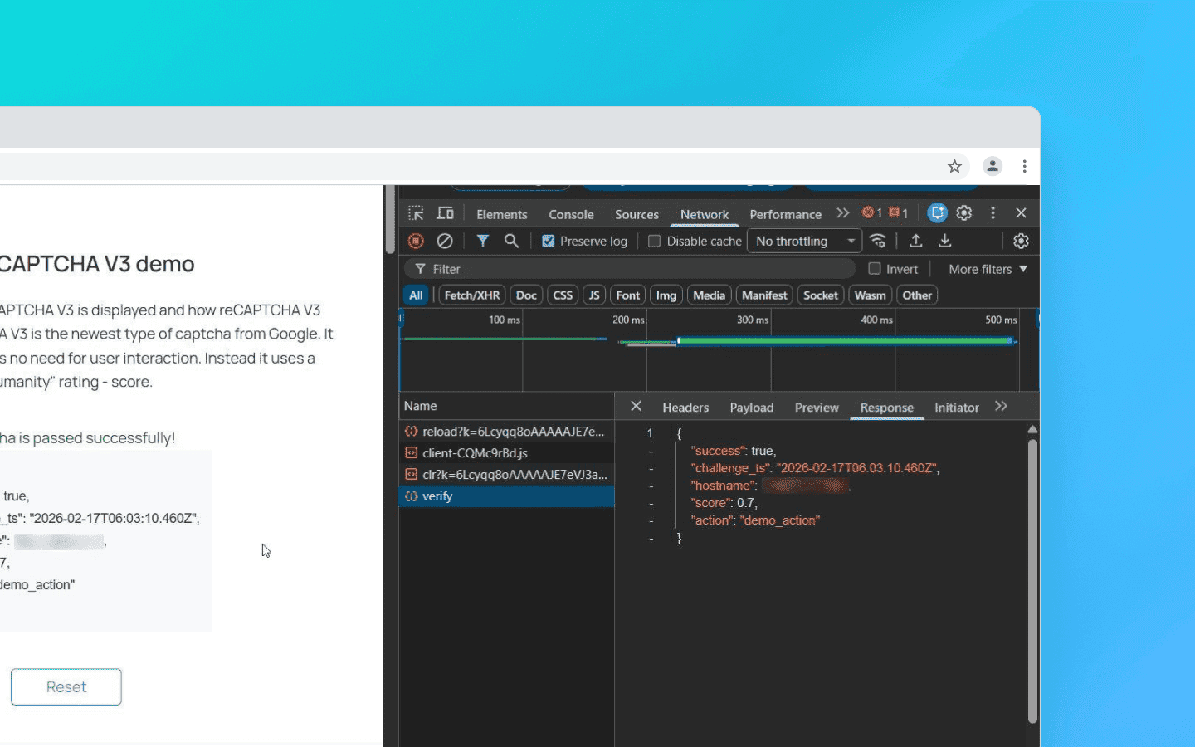The height and width of the screenshot is (747, 1195).
Task: Filter by Socket requests
Action: 821,295
